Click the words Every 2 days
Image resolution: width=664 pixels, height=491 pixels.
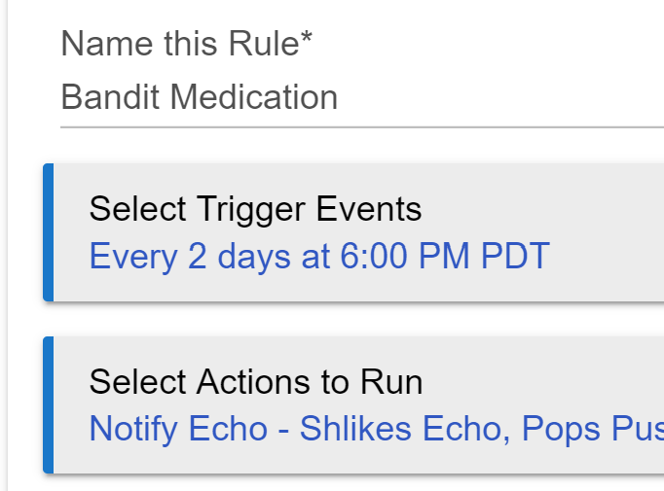pos(190,256)
